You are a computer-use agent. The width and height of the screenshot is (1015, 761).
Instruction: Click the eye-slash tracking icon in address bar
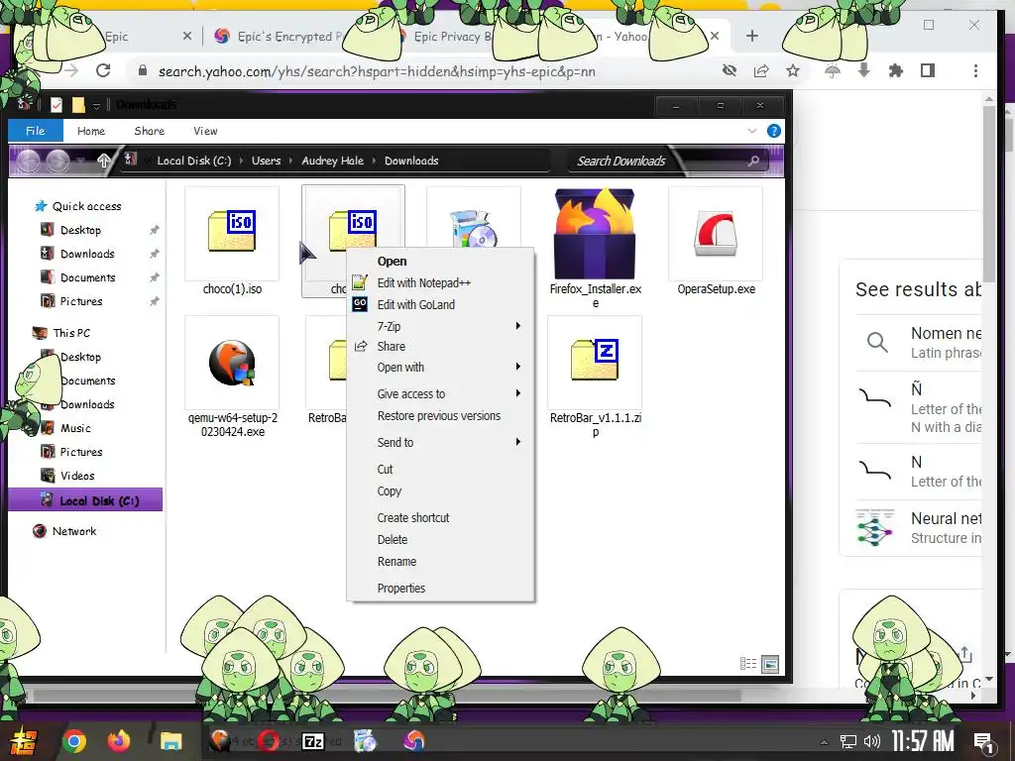(730, 70)
